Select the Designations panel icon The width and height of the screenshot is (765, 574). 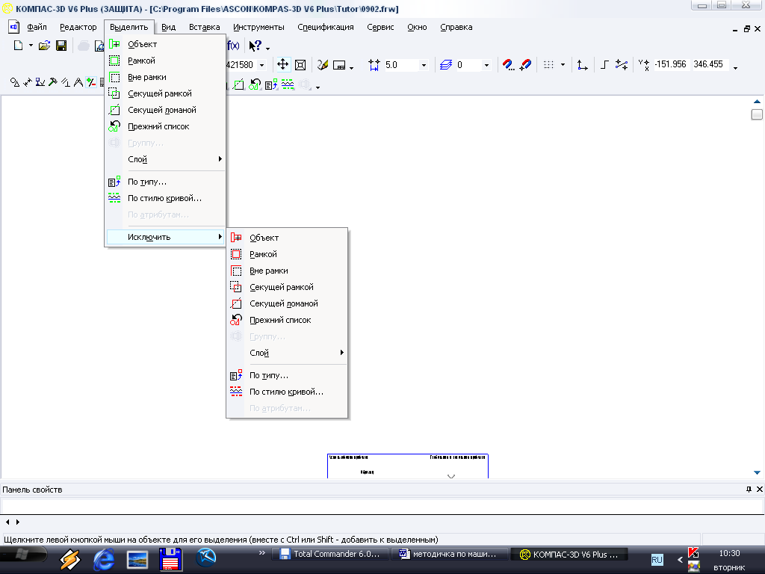point(40,82)
